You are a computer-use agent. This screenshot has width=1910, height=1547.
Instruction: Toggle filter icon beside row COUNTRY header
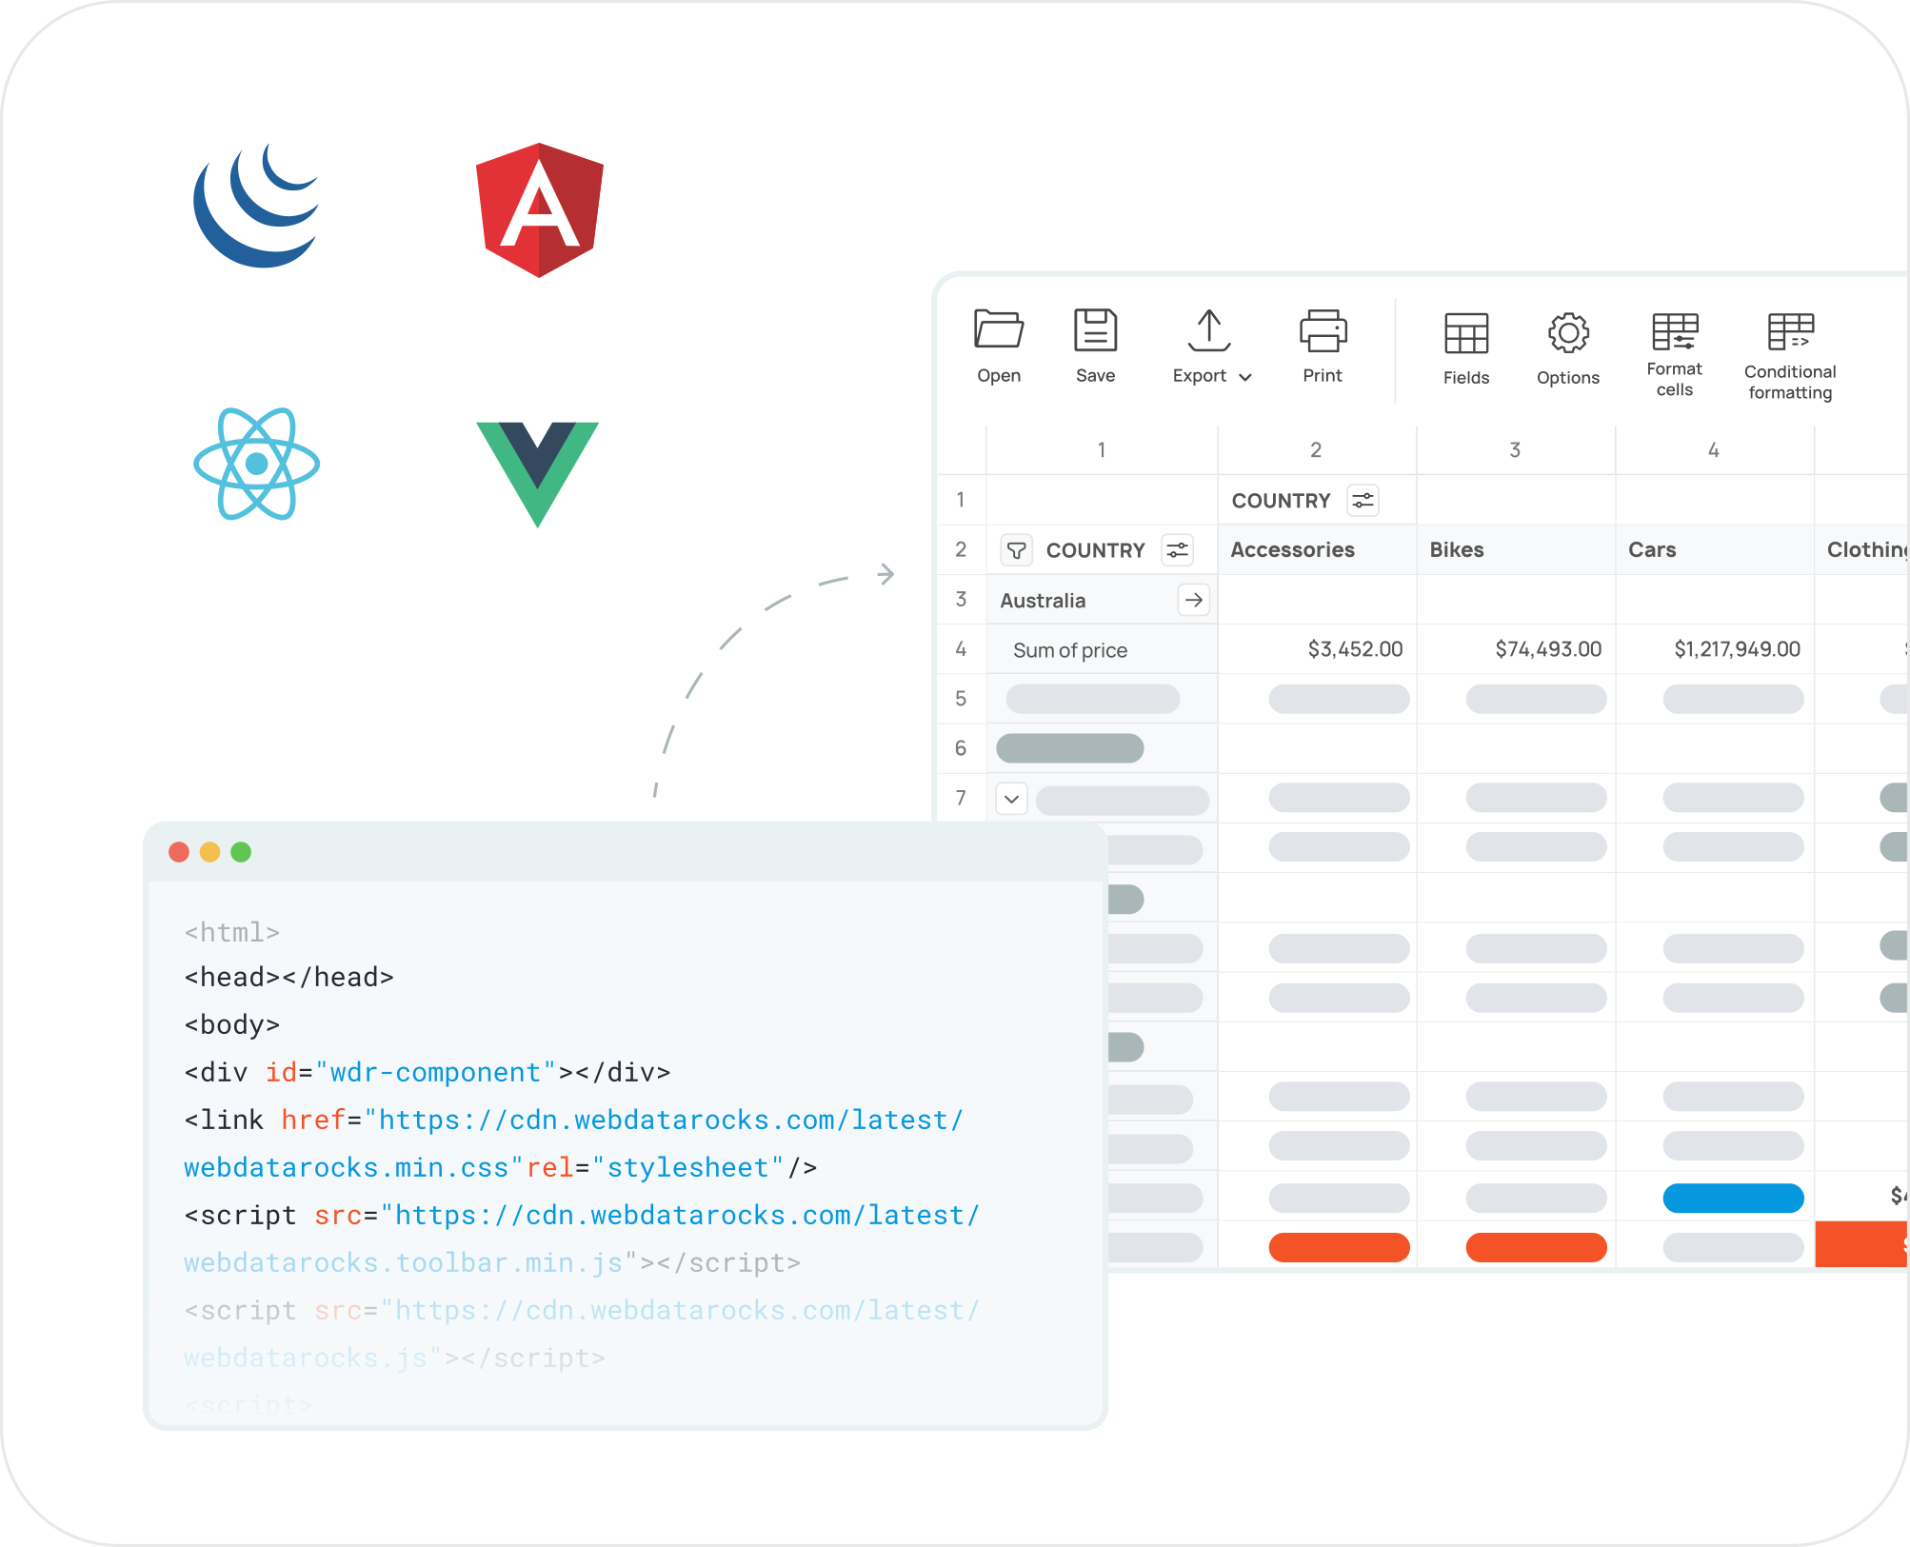point(1016,550)
